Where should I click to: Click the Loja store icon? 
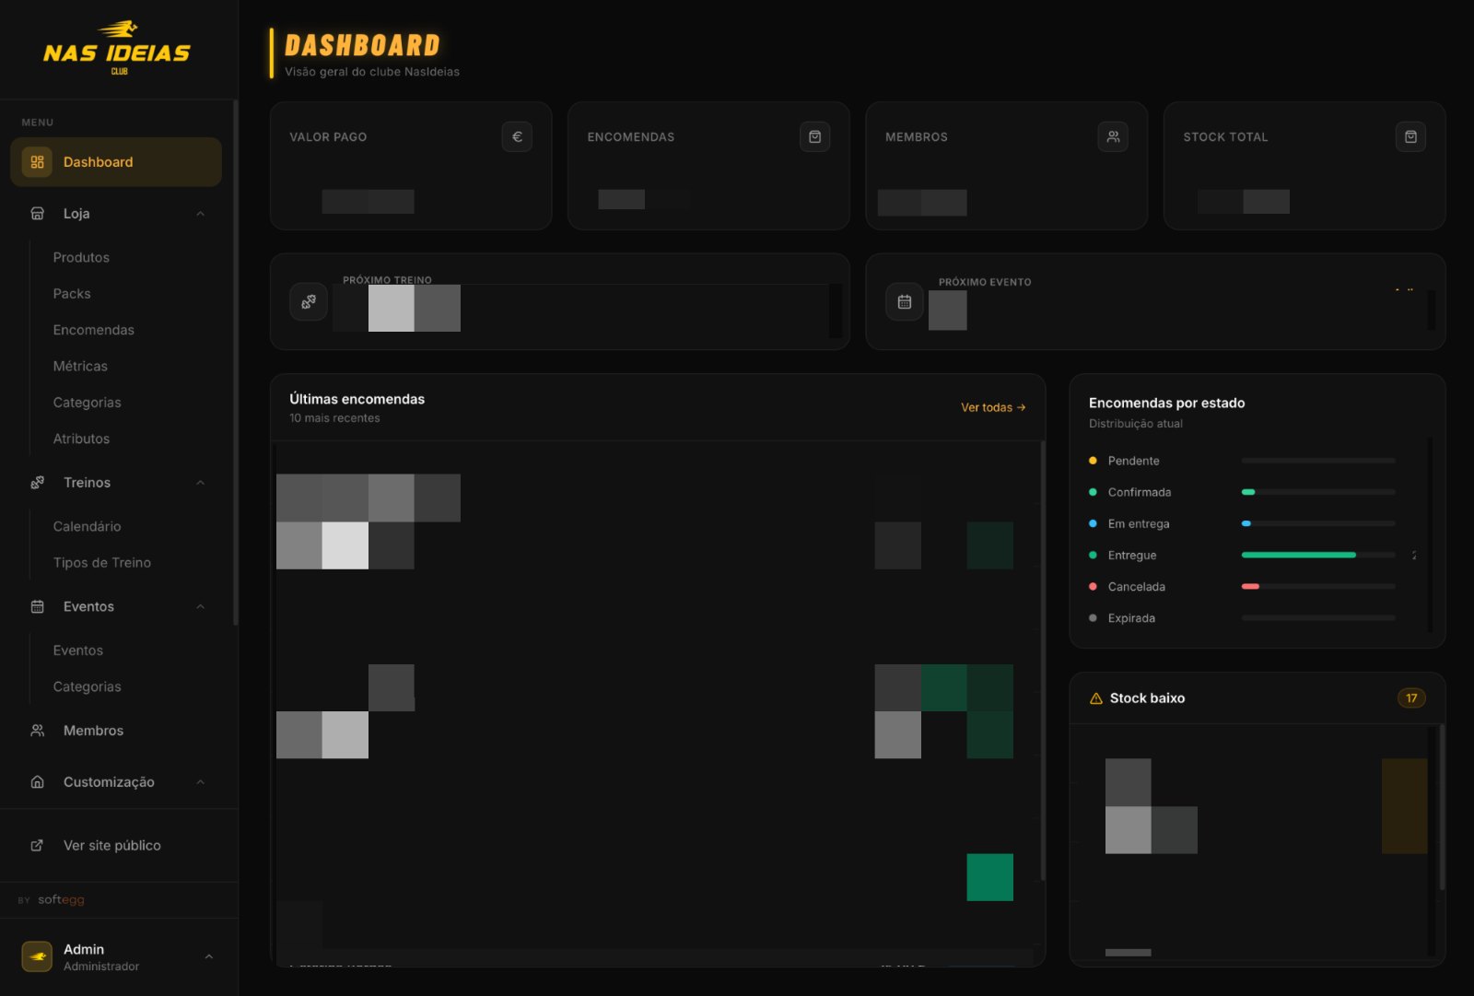point(37,214)
